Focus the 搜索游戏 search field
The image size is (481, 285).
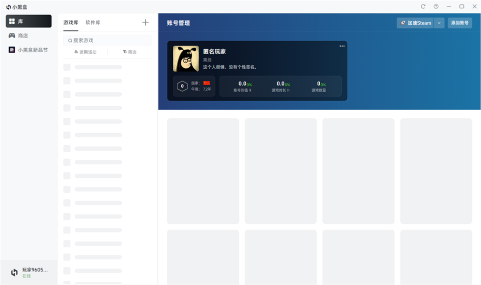[107, 40]
